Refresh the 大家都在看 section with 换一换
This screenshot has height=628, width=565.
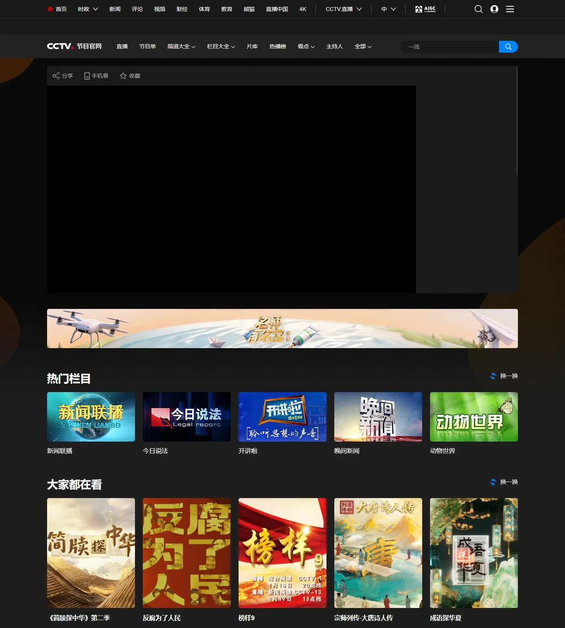pos(504,482)
